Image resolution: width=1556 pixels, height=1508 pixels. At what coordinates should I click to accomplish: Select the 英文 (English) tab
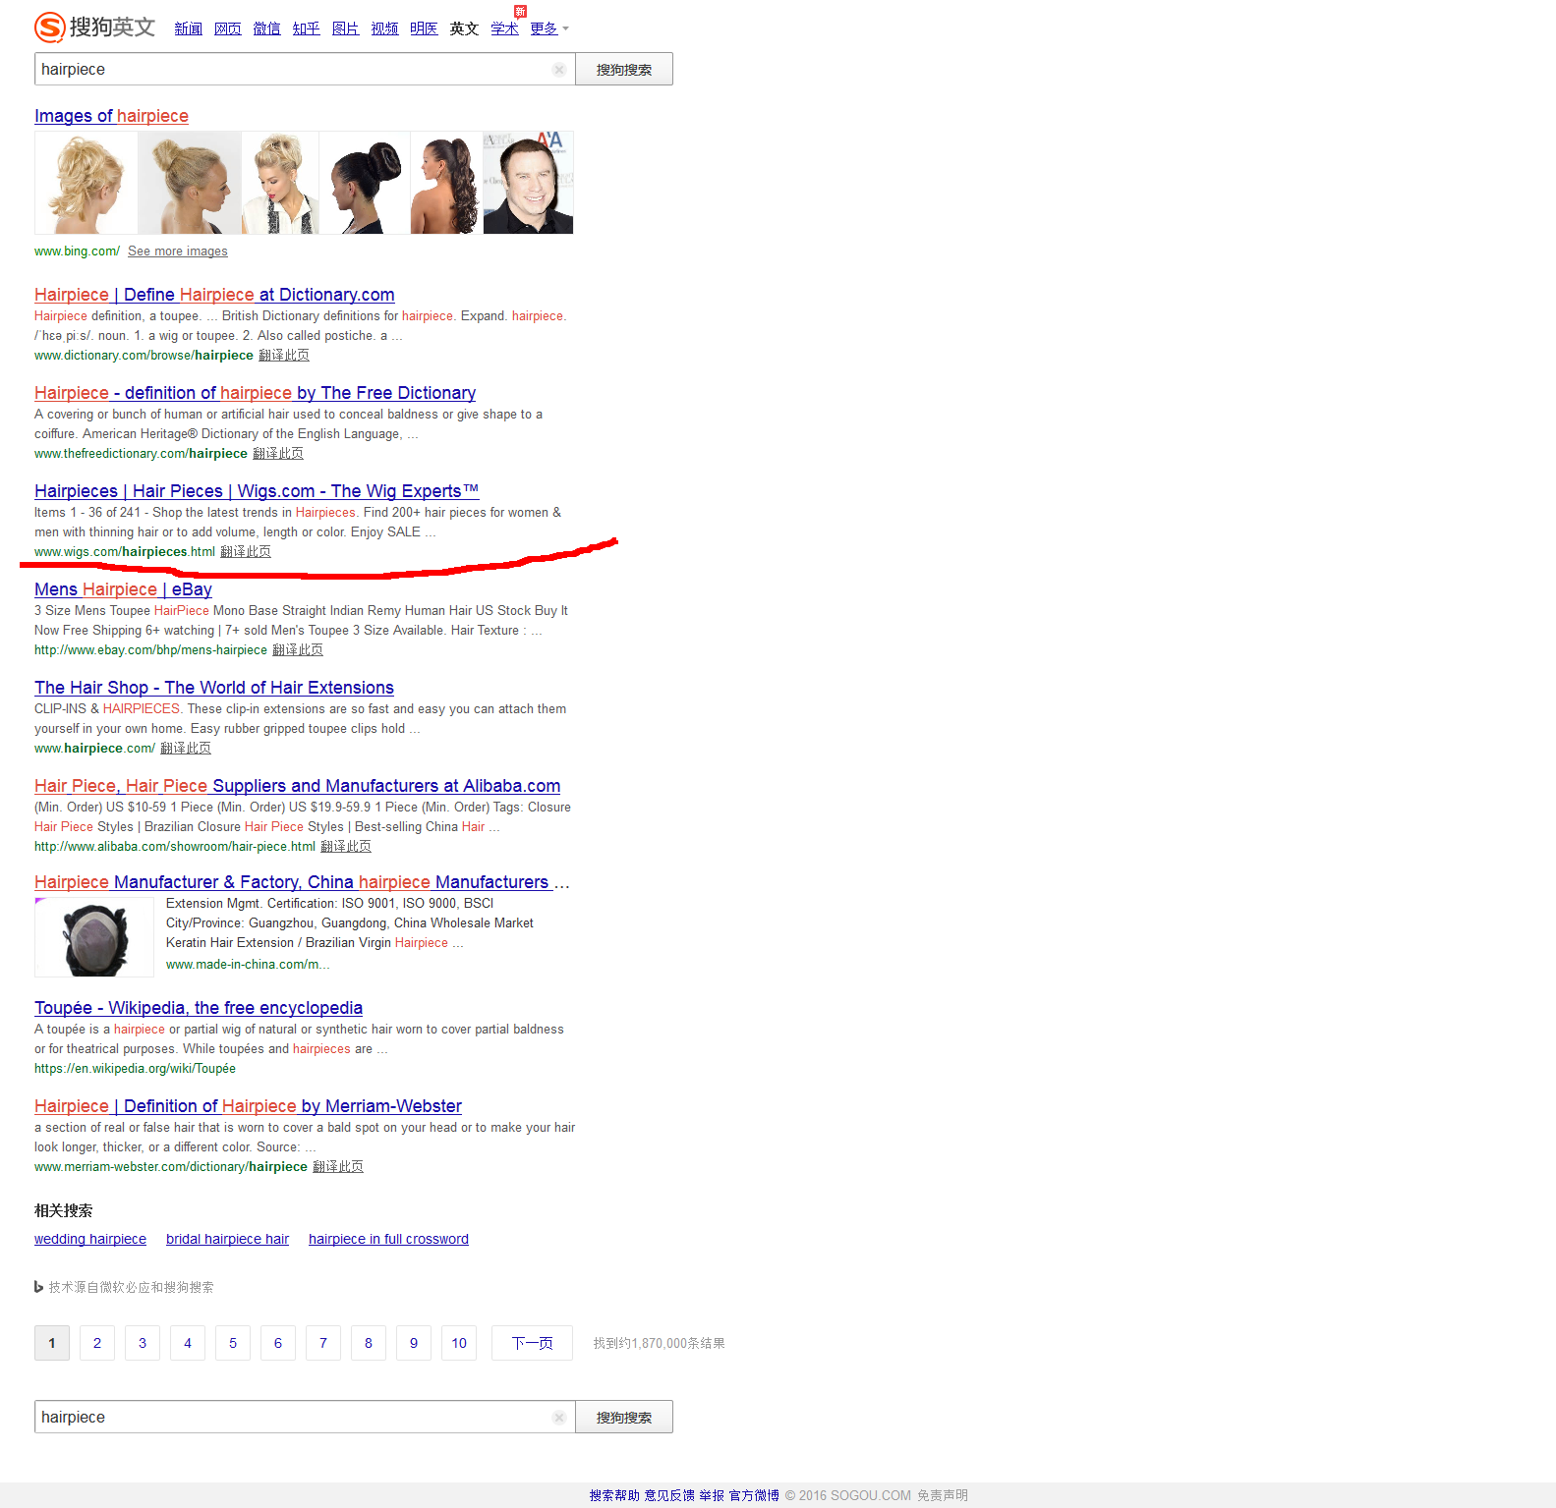point(464,28)
